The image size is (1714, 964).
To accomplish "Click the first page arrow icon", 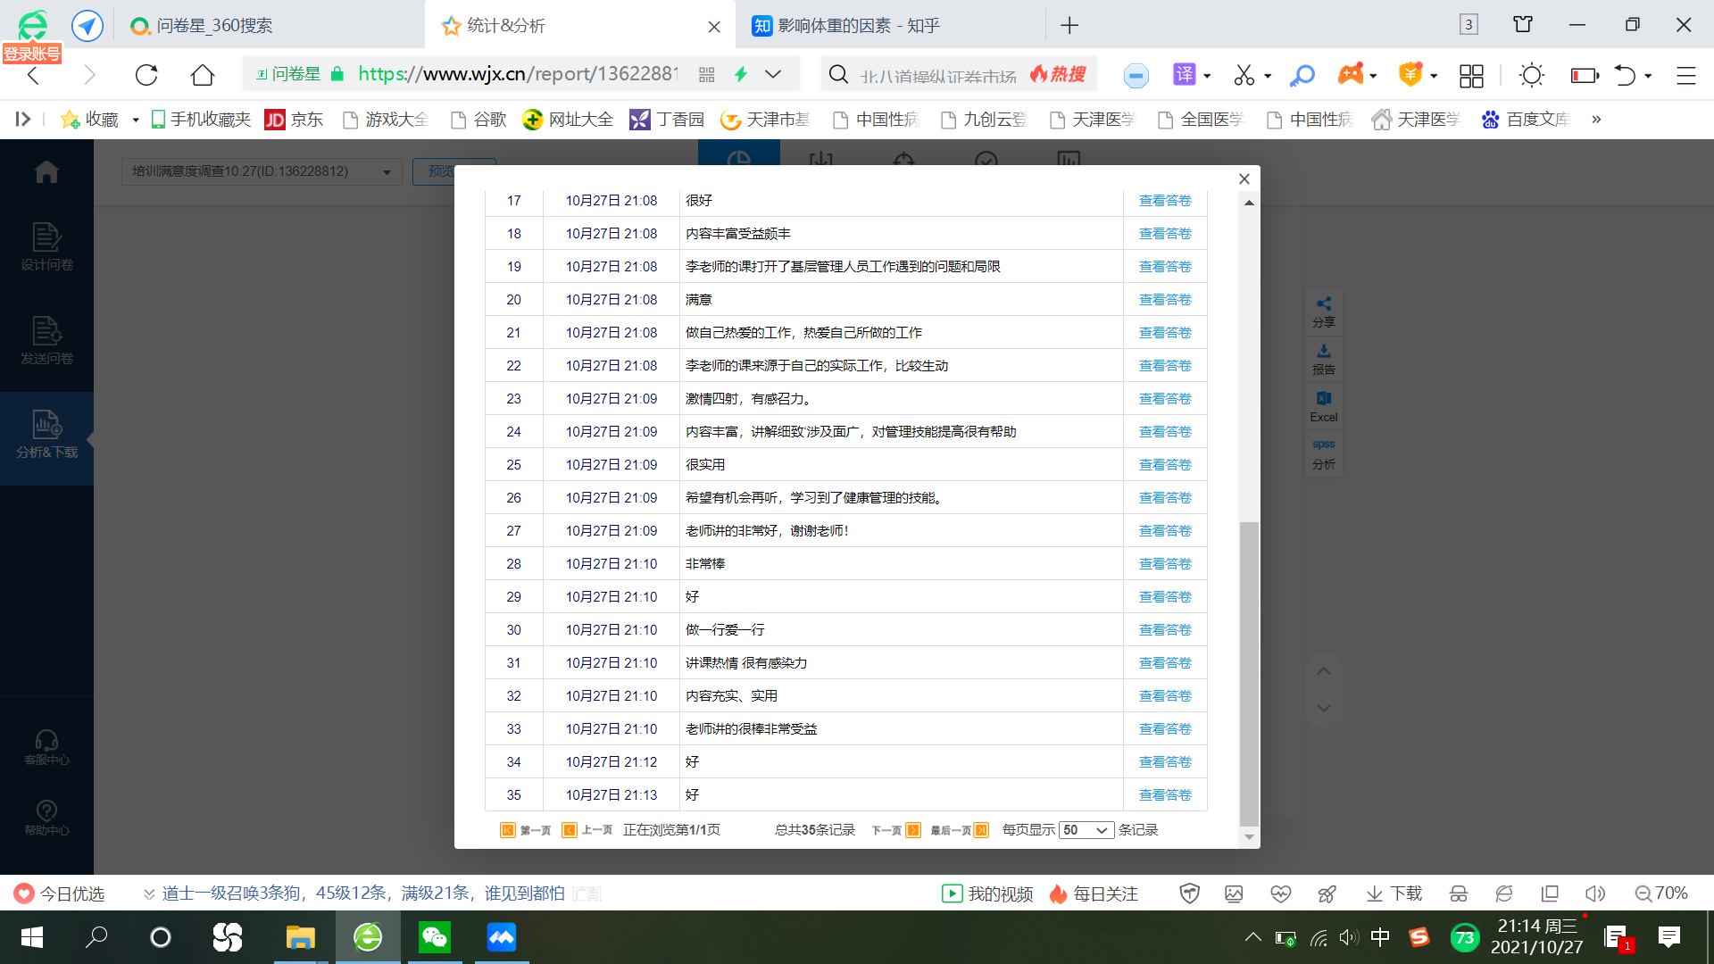I will [507, 830].
